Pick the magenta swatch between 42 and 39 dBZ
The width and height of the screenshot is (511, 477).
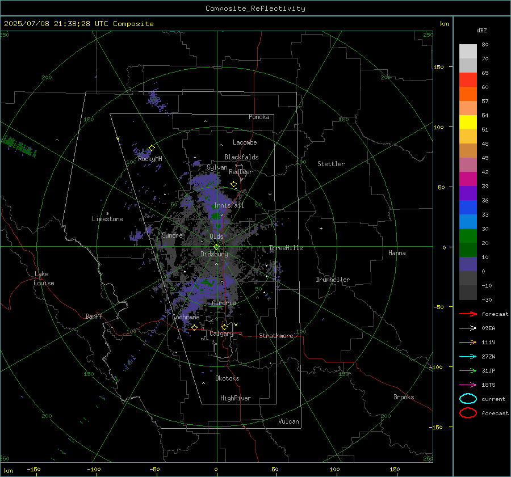(x=468, y=179)
